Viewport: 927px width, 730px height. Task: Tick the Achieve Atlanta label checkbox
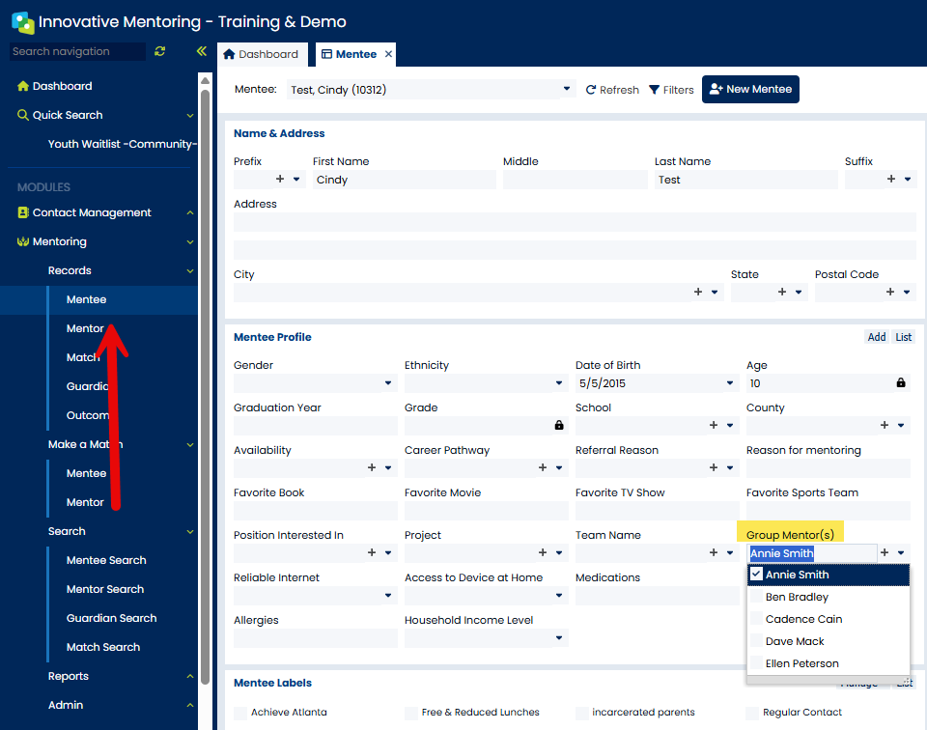click(240, 713)
